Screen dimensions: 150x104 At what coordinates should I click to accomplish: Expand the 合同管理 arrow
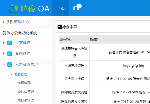point(4,53)
